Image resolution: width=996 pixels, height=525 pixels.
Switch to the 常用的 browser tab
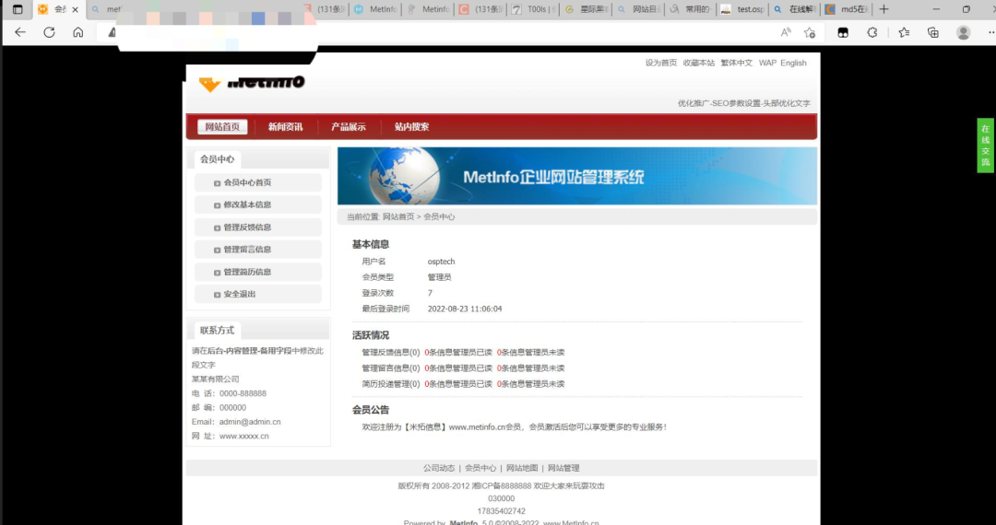coord(690,9)
